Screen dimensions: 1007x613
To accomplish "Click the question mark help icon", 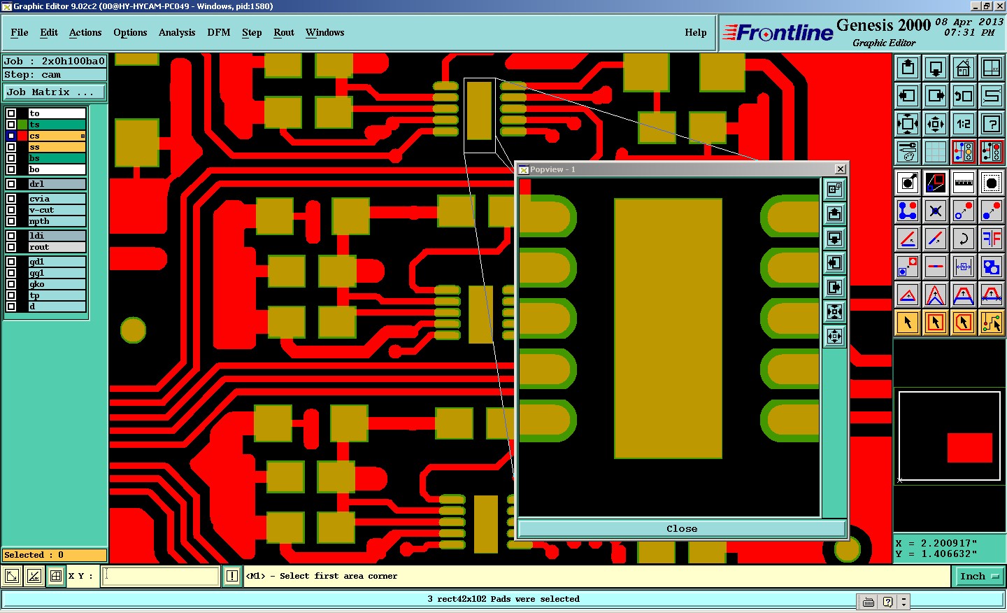I will click(x=992, y=124).
